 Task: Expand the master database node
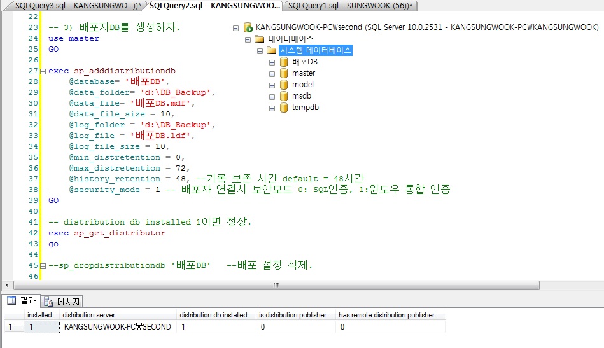pyautogui.click(x=272, y=74)
